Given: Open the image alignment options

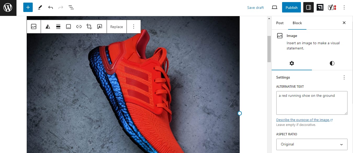Looking at the screenshot, I should [x=58, y=27].
